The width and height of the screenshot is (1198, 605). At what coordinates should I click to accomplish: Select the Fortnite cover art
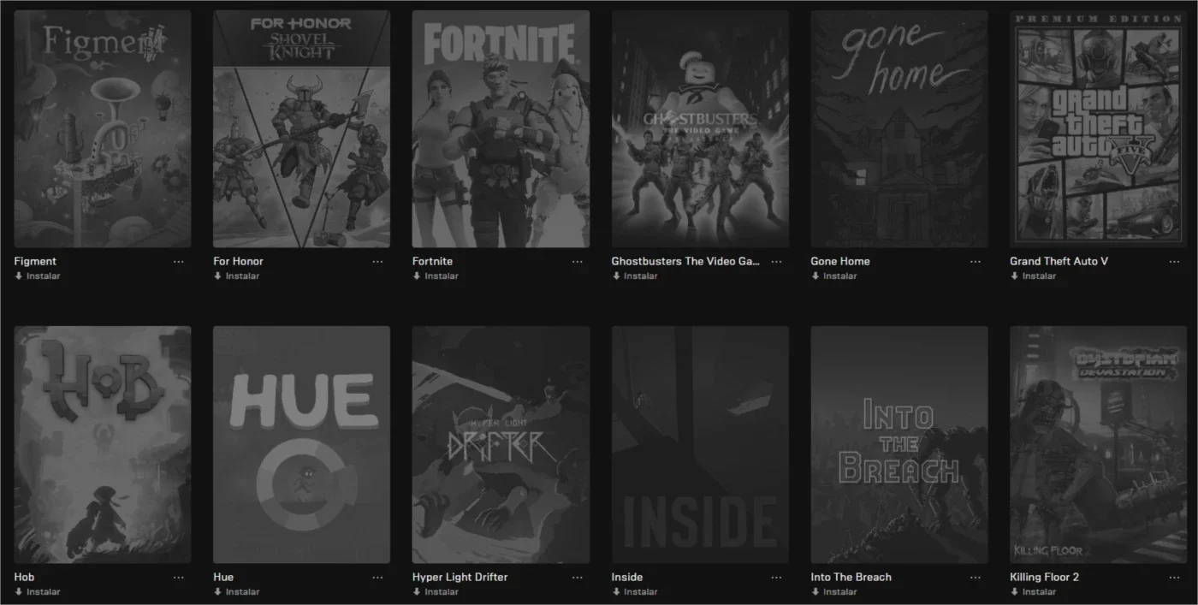[x=501, y=129]
